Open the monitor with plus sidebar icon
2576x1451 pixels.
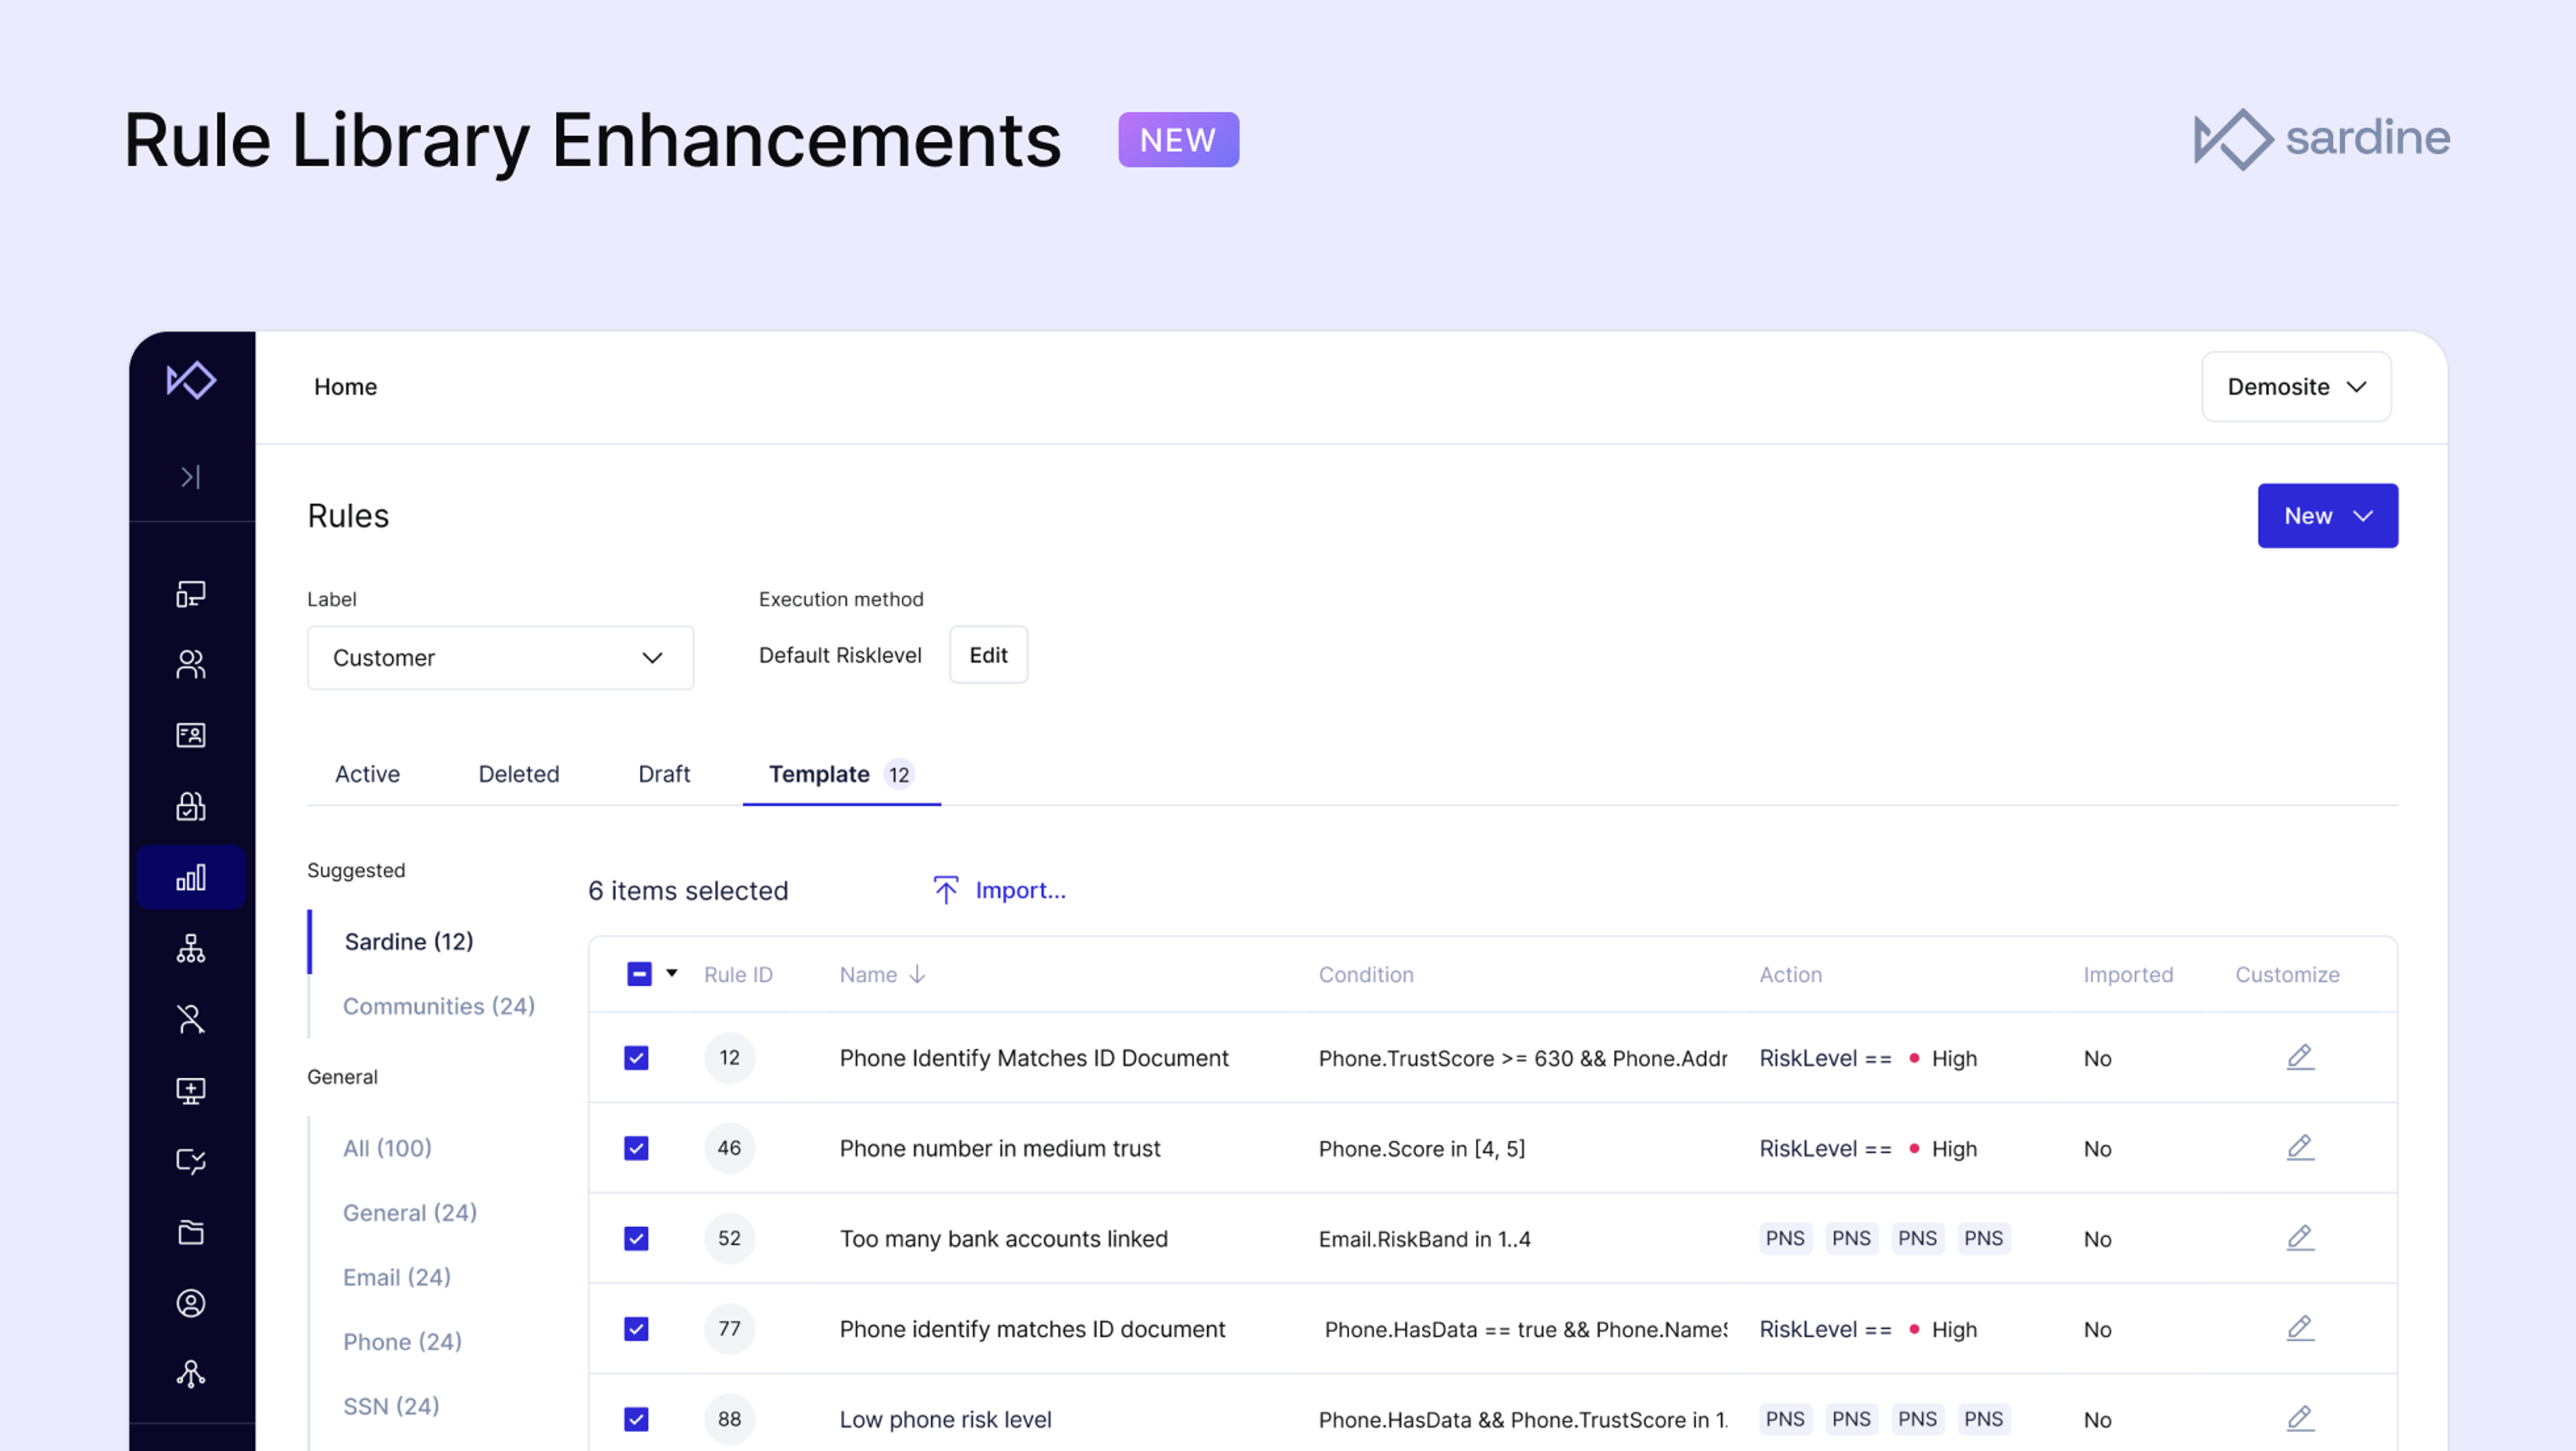click(191, 1090)
